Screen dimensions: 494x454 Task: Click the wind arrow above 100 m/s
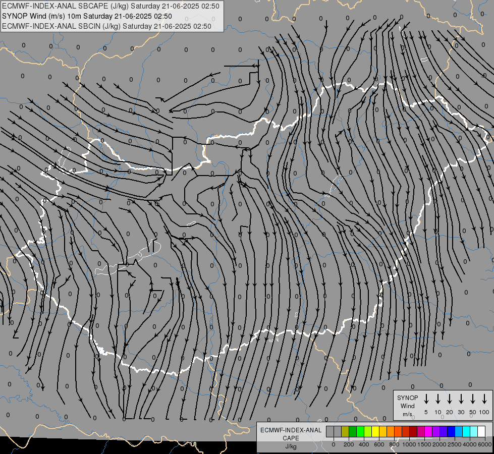click(x=484, y=399)
